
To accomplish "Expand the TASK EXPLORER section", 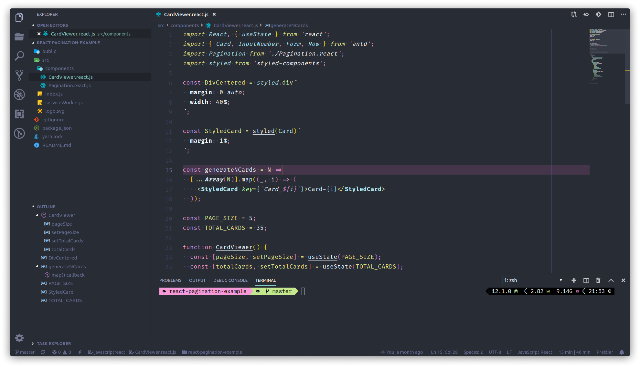I will [54, 343].
